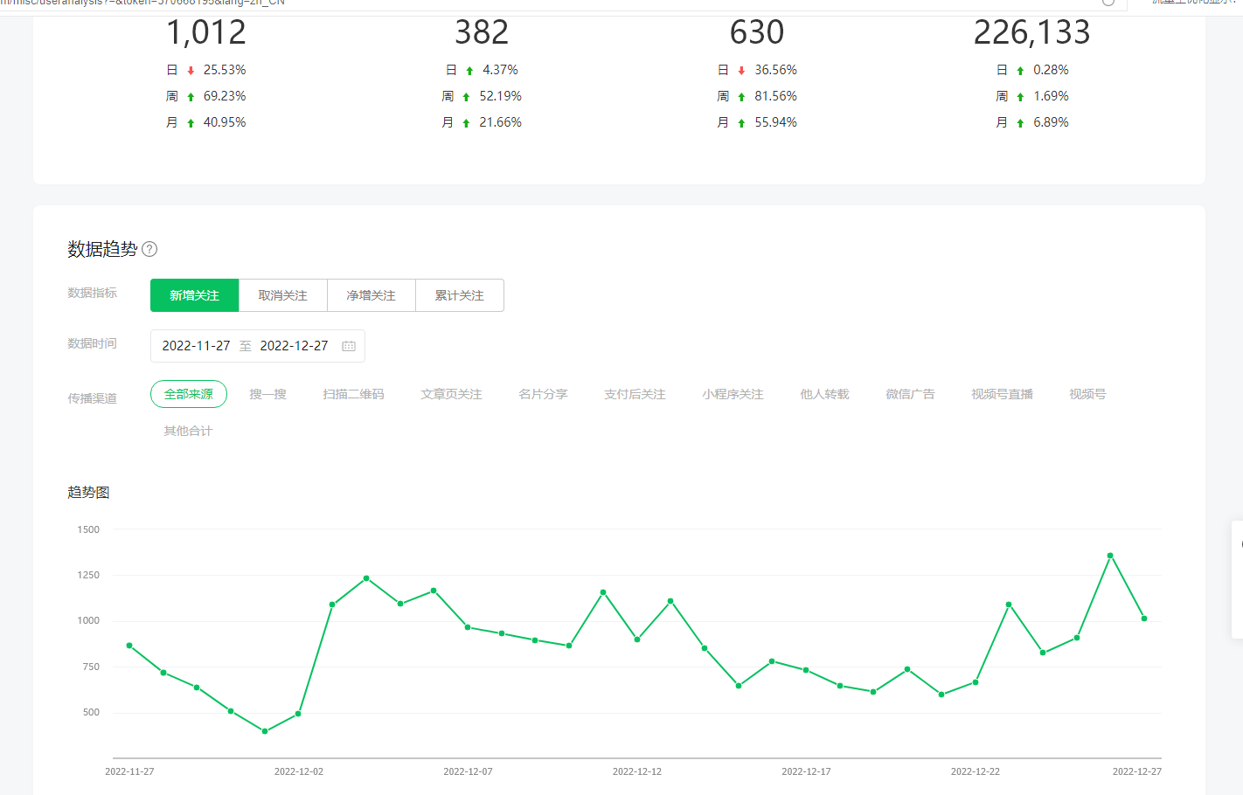Open the calendar icon in date range
This screenshot has height=795, width=1243.
pos(349,346)
